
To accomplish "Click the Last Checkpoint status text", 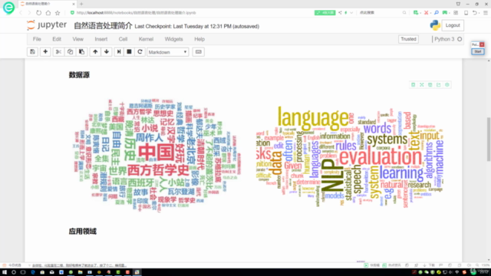I will tap(197, 27).
